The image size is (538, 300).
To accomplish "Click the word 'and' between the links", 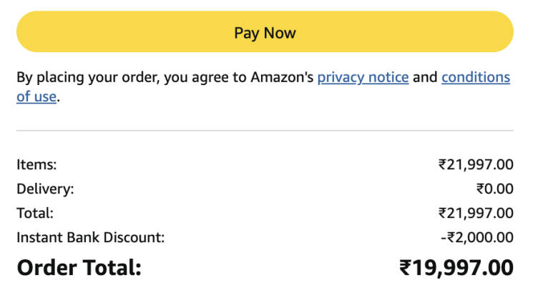I will 425,77.
